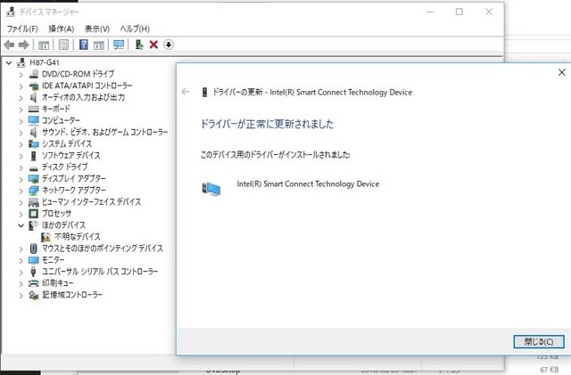Click the Forward arrow in Device Manager toolbar
This screenshot has width=571, height=375.
[24, 45]
